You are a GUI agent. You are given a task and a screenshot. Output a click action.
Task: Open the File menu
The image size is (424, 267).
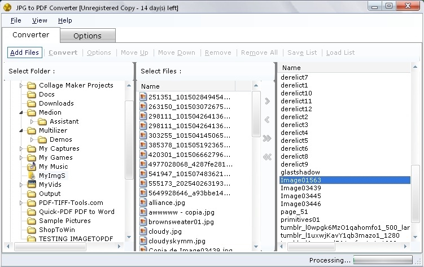16,20
